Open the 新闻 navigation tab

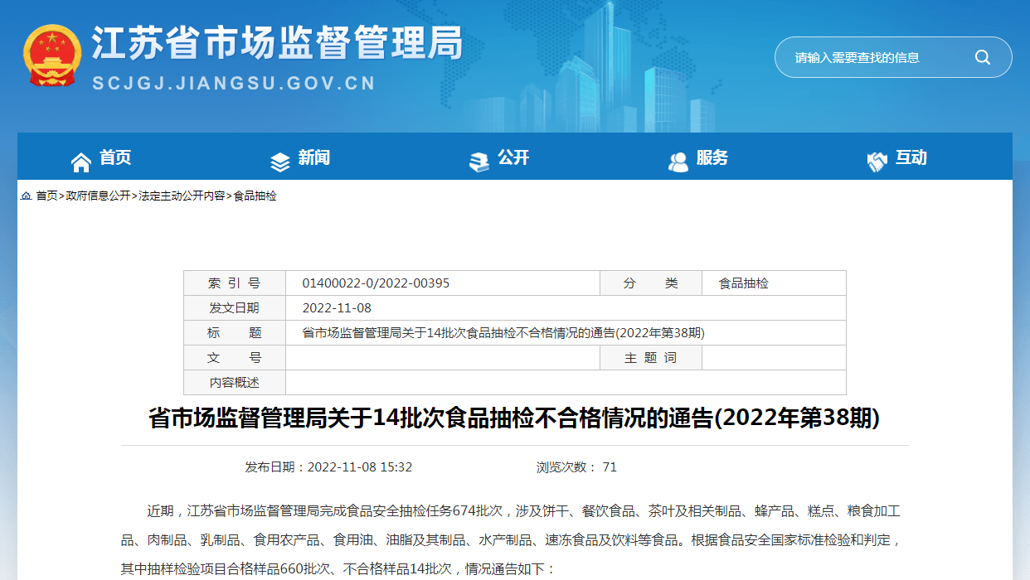point(314,157)
